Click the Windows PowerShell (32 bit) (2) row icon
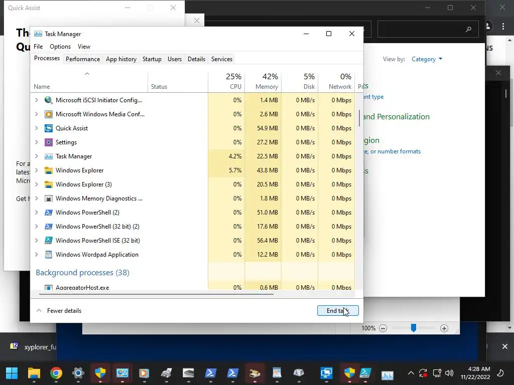Screen dimensions: 514x385 point(49,227)
